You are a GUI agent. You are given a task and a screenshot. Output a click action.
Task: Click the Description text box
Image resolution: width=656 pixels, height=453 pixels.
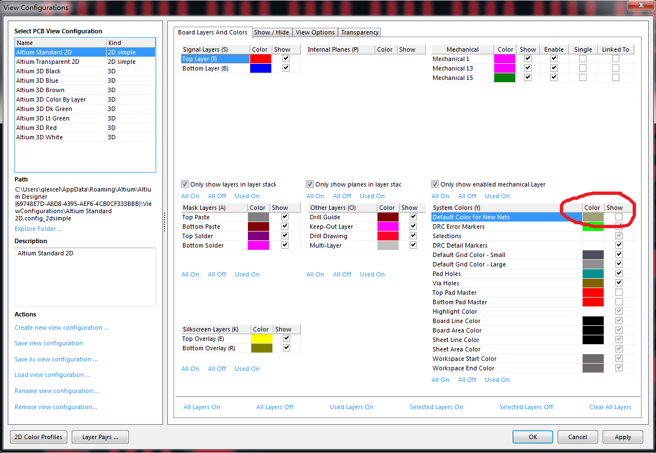[x=86, y=277]
